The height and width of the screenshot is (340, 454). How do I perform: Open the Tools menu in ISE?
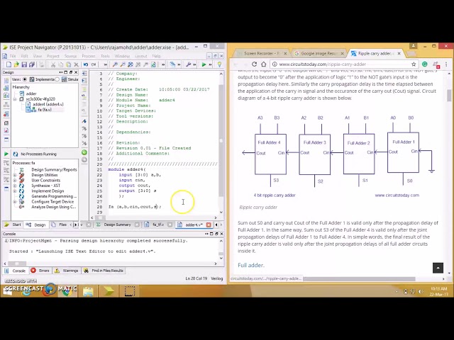105,56
